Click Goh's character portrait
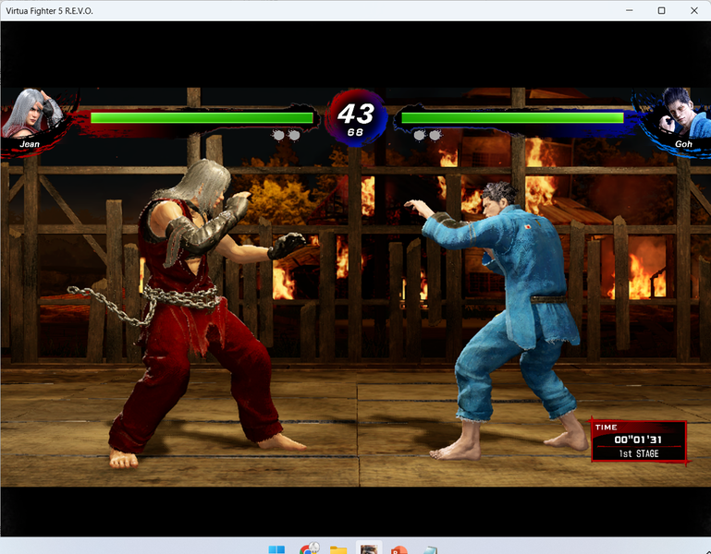The image size is (711, 554). point(684,114)
